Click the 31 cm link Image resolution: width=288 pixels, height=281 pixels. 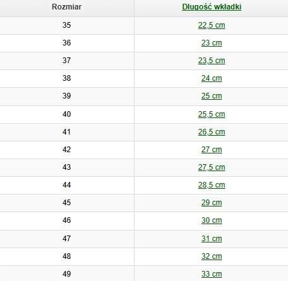(212, 239)
